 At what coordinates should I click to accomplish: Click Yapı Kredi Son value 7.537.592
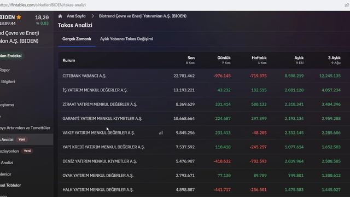click(x=185, y=147)
